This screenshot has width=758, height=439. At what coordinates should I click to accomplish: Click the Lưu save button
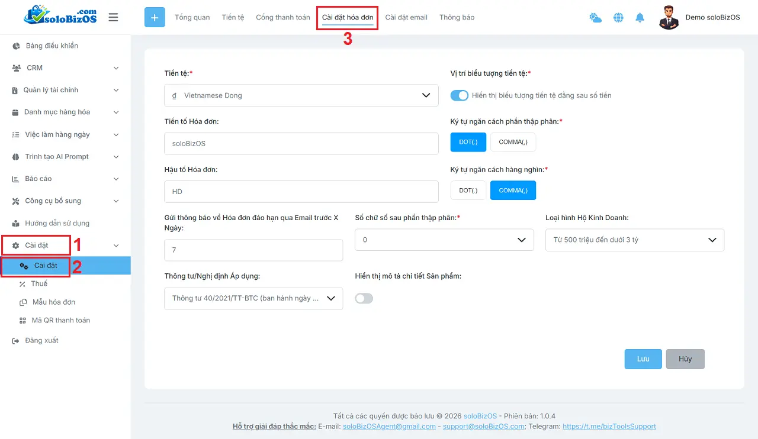[643, 359]
